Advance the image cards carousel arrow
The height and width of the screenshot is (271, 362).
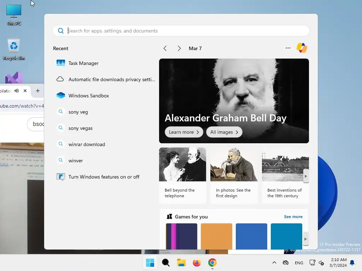pos(306,176)
